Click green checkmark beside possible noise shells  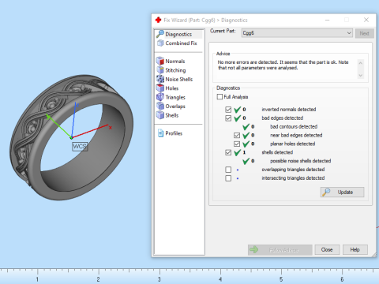[x=246, y=161]
